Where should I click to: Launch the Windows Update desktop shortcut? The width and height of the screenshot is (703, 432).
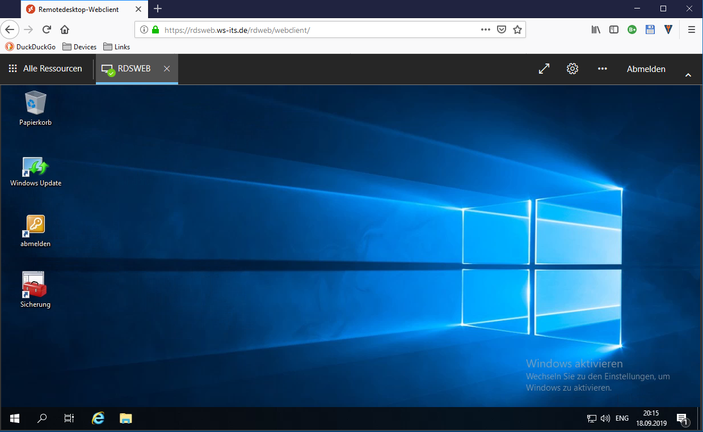[x=36, y=171]
